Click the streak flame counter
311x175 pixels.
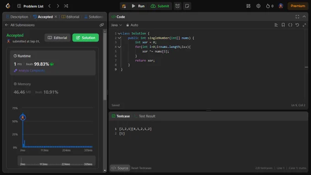click(269, 6)
